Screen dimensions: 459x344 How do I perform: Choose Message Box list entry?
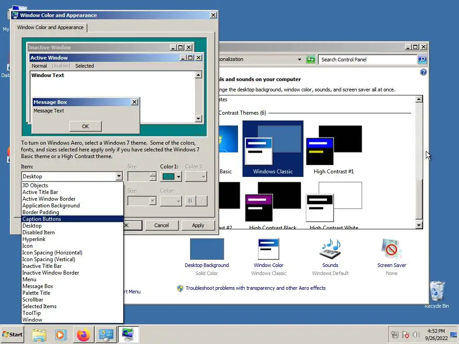[72, 286]
